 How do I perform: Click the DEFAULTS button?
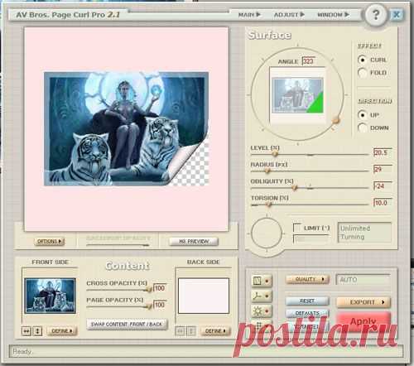pyautogui.click(x=307, y=313)
